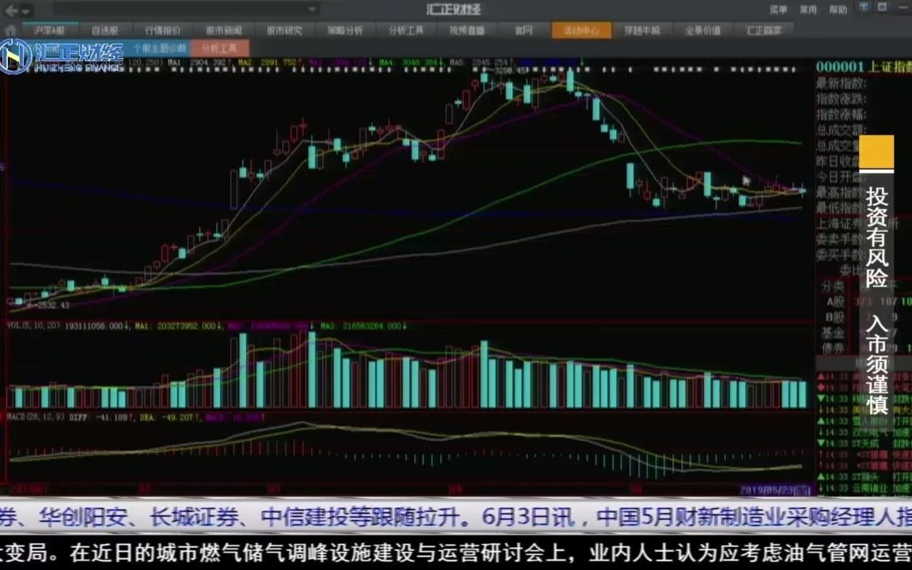Select the 活动中心 highlighted toolbar item
Viewport: 912px width, 570px height.
click(582, 29)
